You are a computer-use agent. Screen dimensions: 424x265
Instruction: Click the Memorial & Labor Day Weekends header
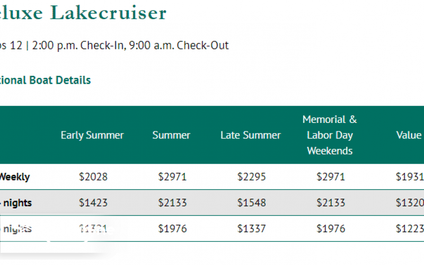click(x=330, y=135)
